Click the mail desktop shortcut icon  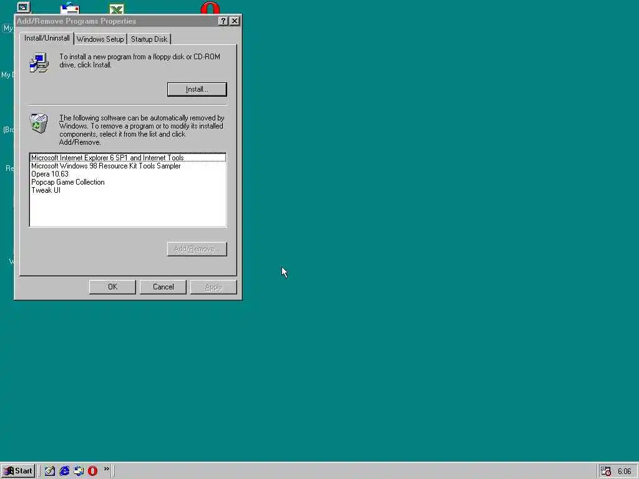tap(70, 8)
